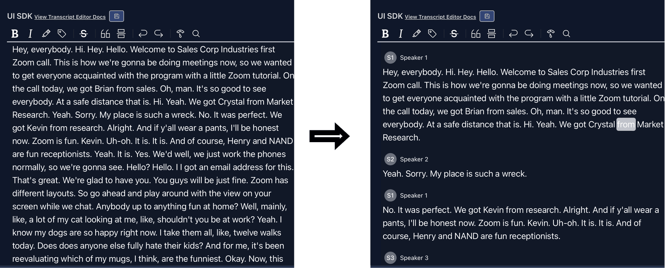Apply strikethrough in the left editor toolbar
This screenshot has height=268, width=665.
83,34
